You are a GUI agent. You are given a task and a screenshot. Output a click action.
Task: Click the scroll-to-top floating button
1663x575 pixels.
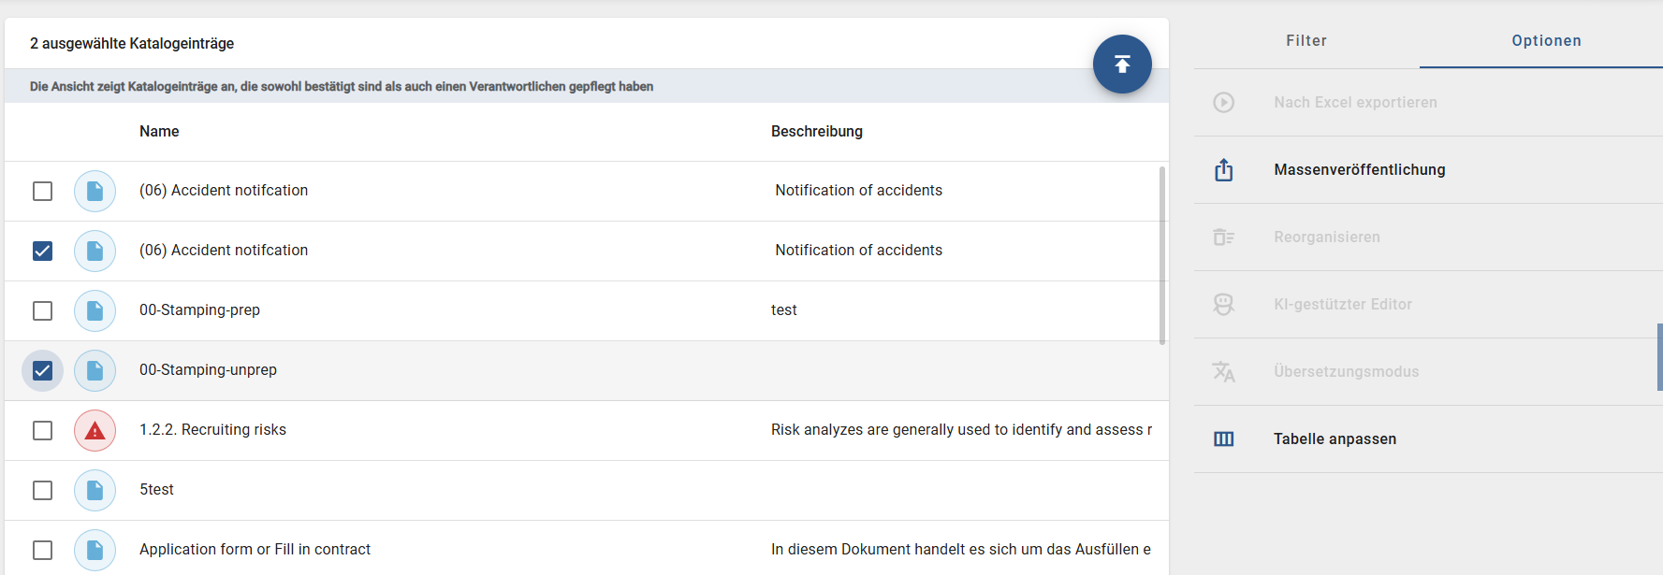click(x=1122, y=65)
